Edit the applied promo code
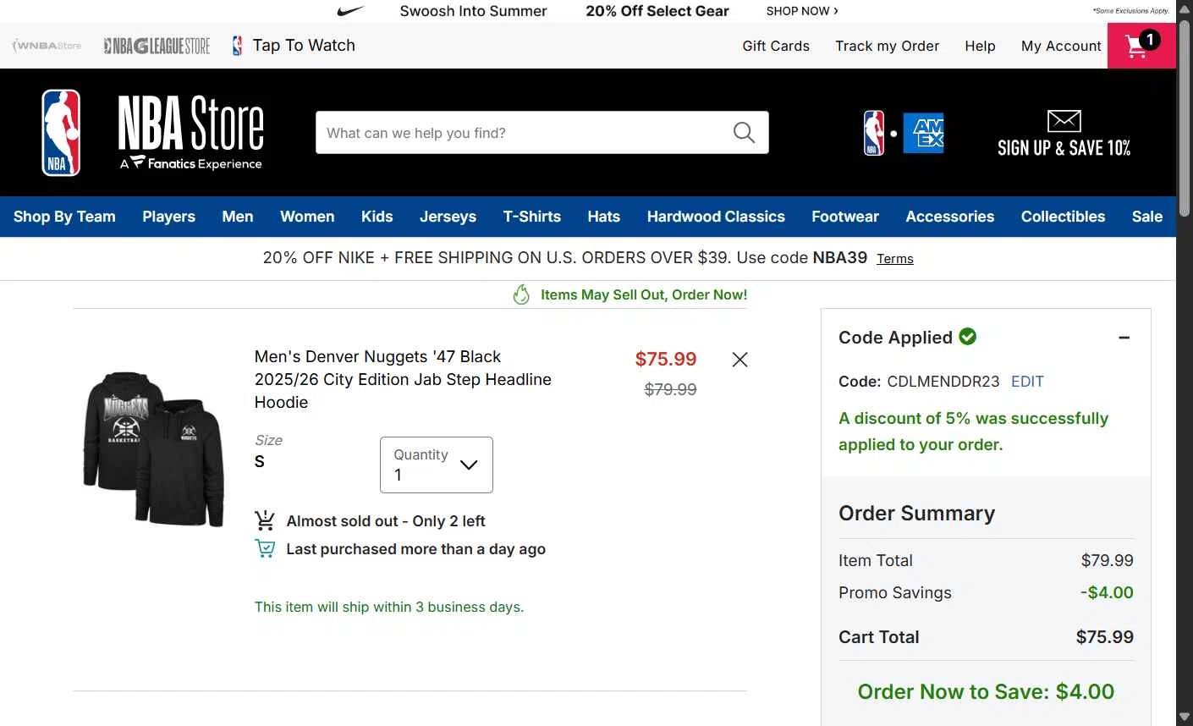 point(1027,382)
